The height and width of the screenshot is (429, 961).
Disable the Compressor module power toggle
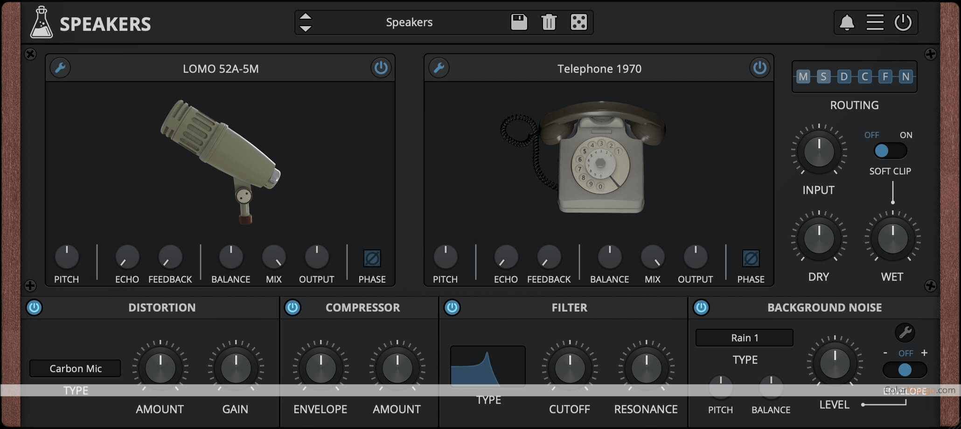pyautogui.click(x=293, y=307)
